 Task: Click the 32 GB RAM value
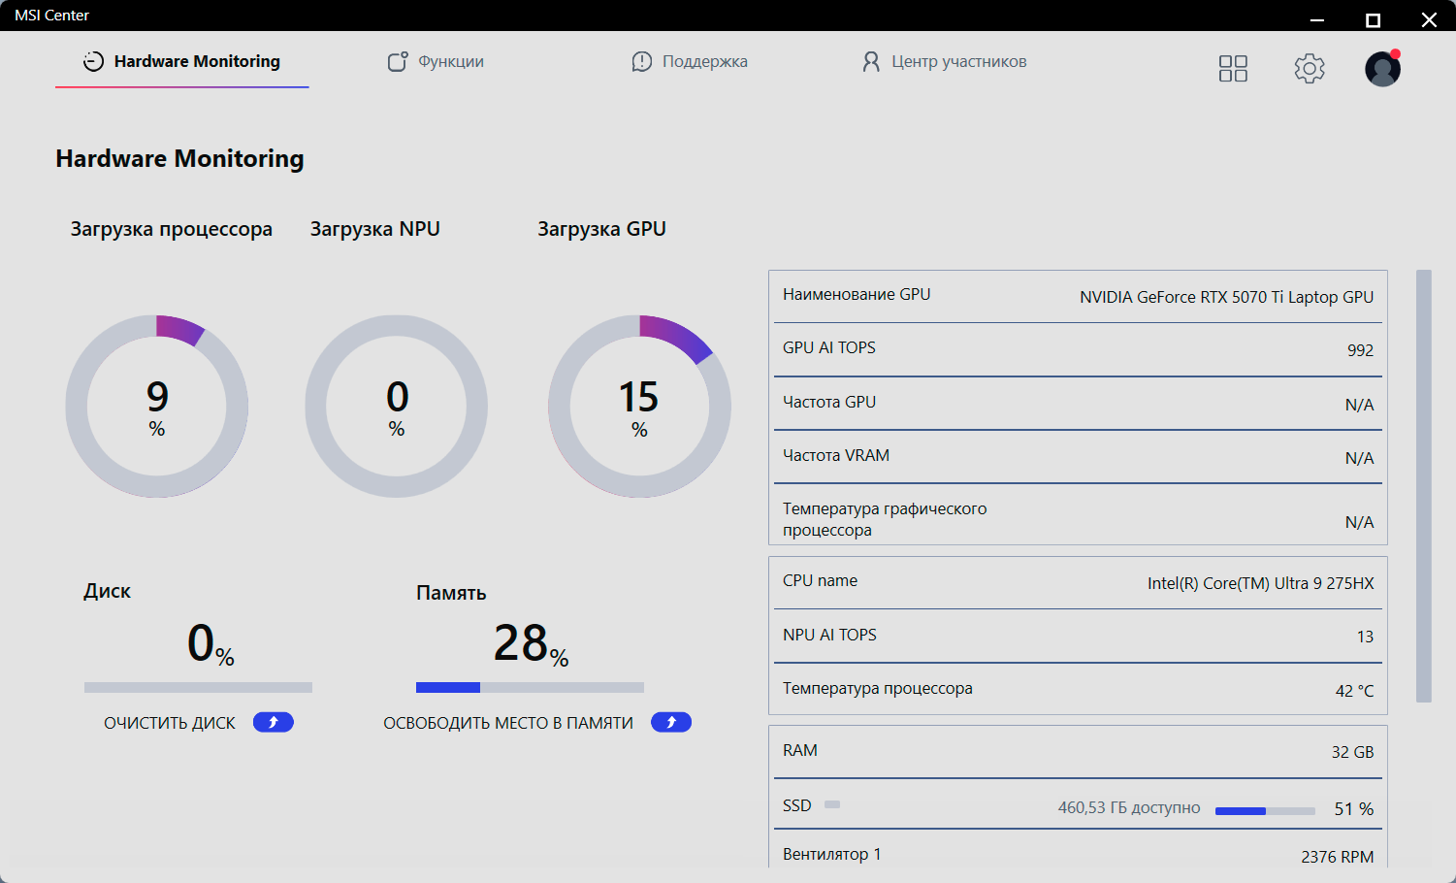(1352, 752)
